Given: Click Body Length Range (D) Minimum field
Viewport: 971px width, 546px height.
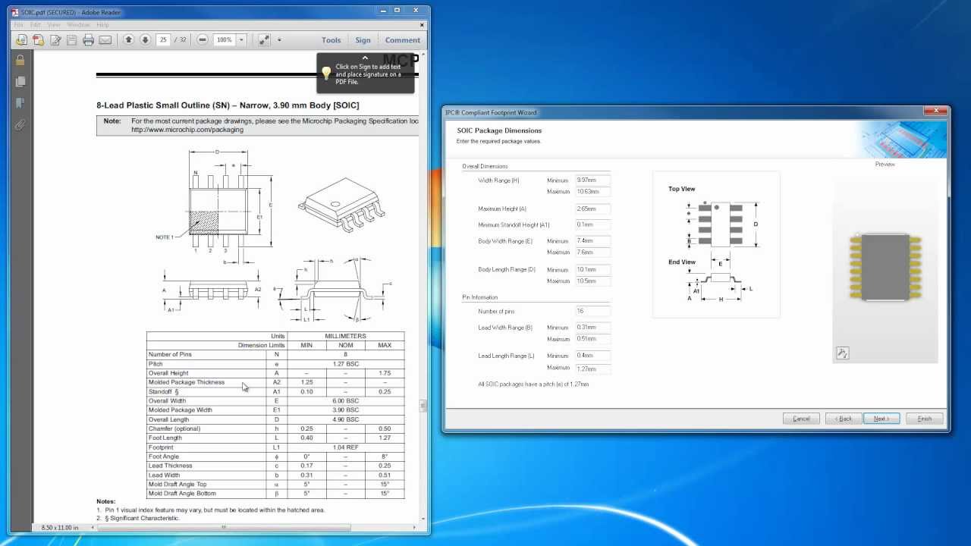Looking at the screenshot, I should pyautogui.click(x=593, y=270).
